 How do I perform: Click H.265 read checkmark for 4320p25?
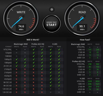pos(59,76)
